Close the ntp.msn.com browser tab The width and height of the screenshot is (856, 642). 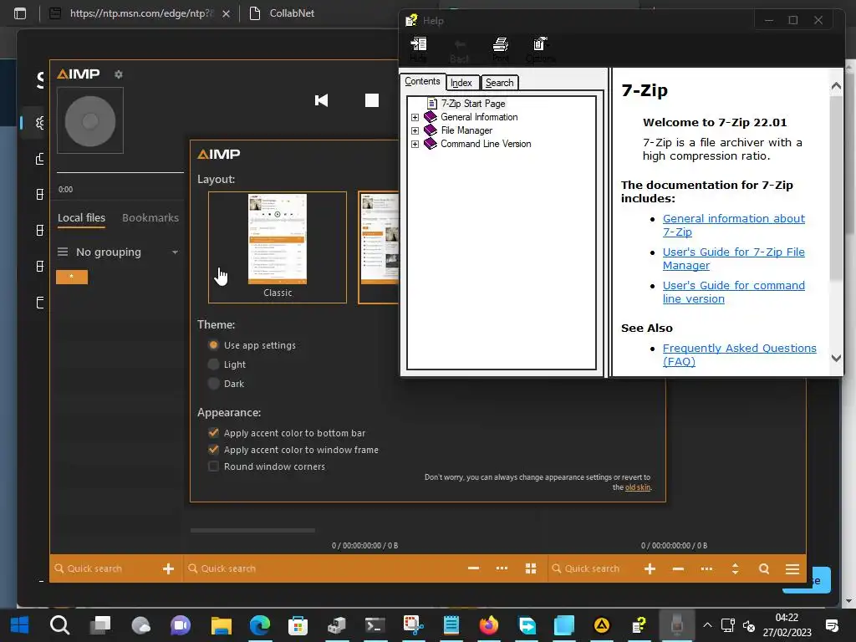226,13
